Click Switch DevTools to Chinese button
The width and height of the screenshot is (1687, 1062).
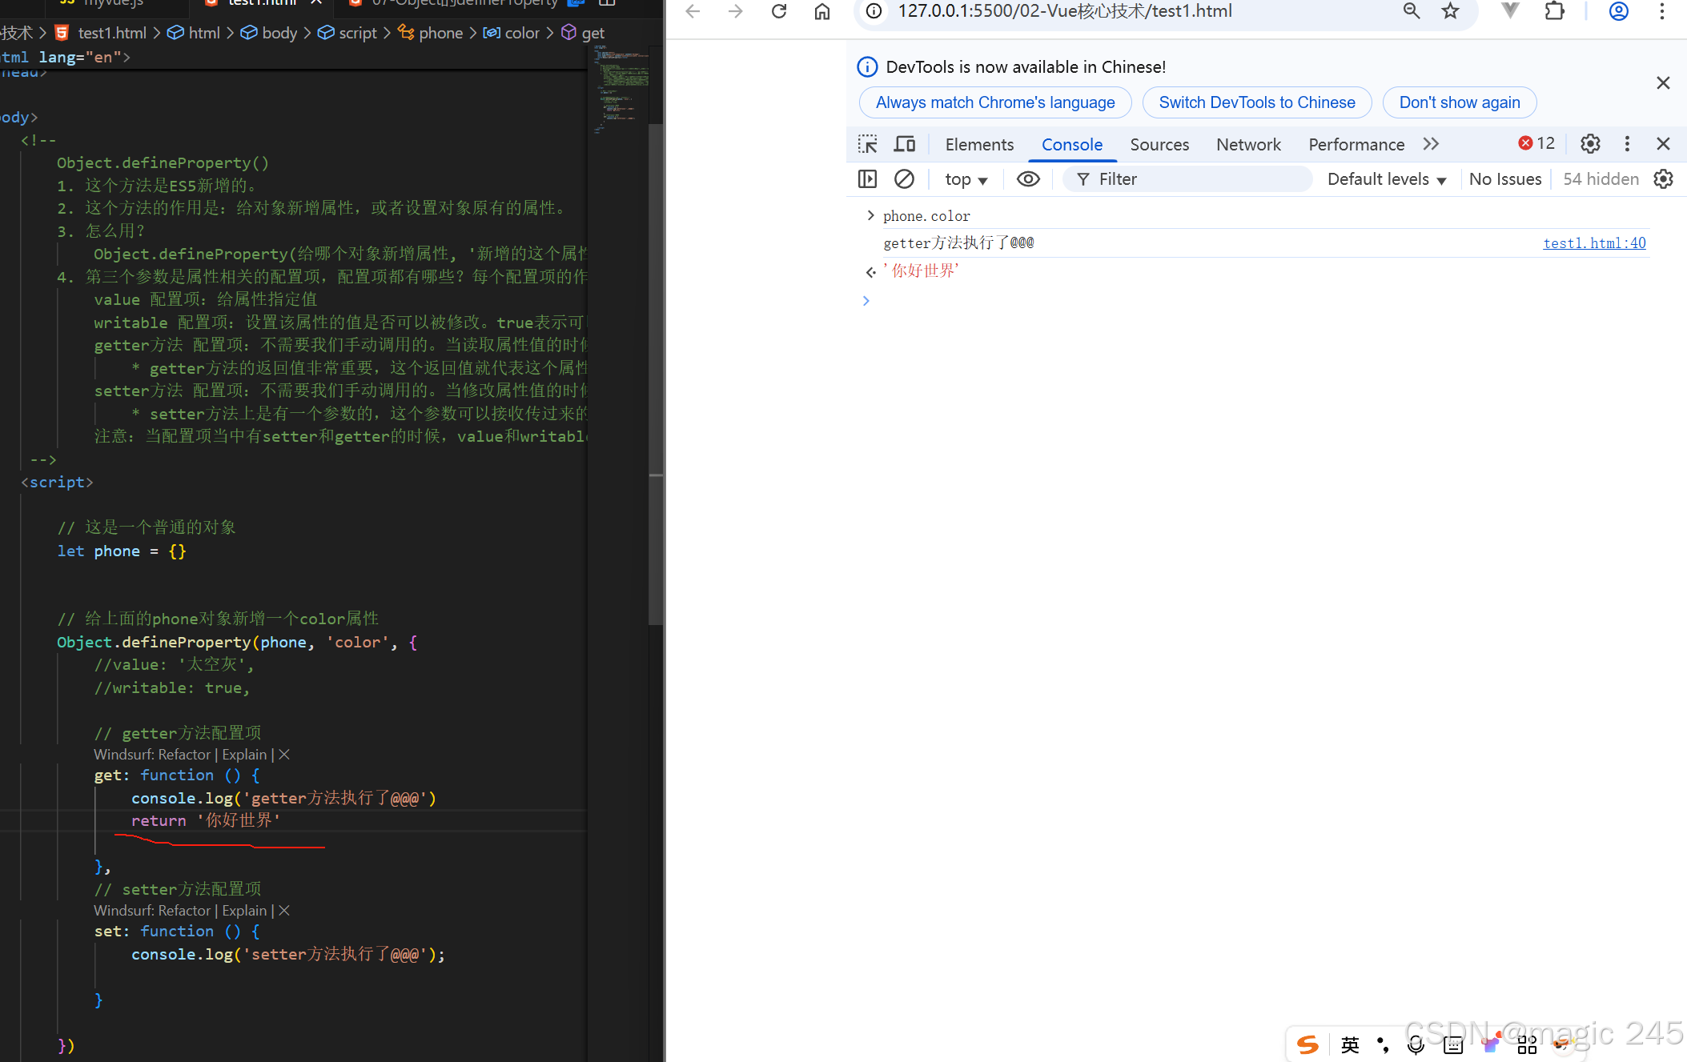(1256, 102)
